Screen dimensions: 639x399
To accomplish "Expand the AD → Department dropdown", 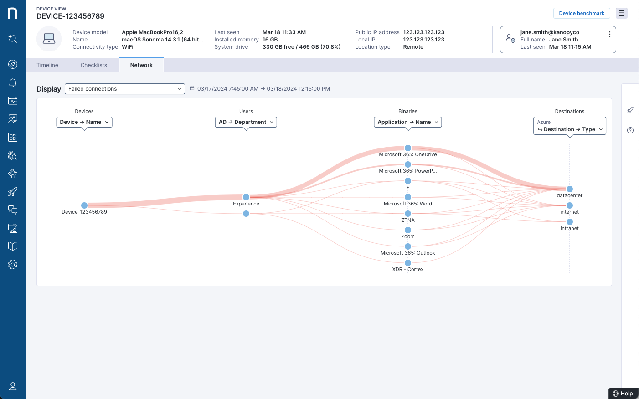I will tap(246, 122).
